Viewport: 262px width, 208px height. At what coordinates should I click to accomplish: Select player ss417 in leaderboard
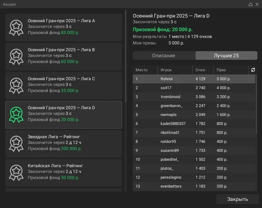(194, 88)
